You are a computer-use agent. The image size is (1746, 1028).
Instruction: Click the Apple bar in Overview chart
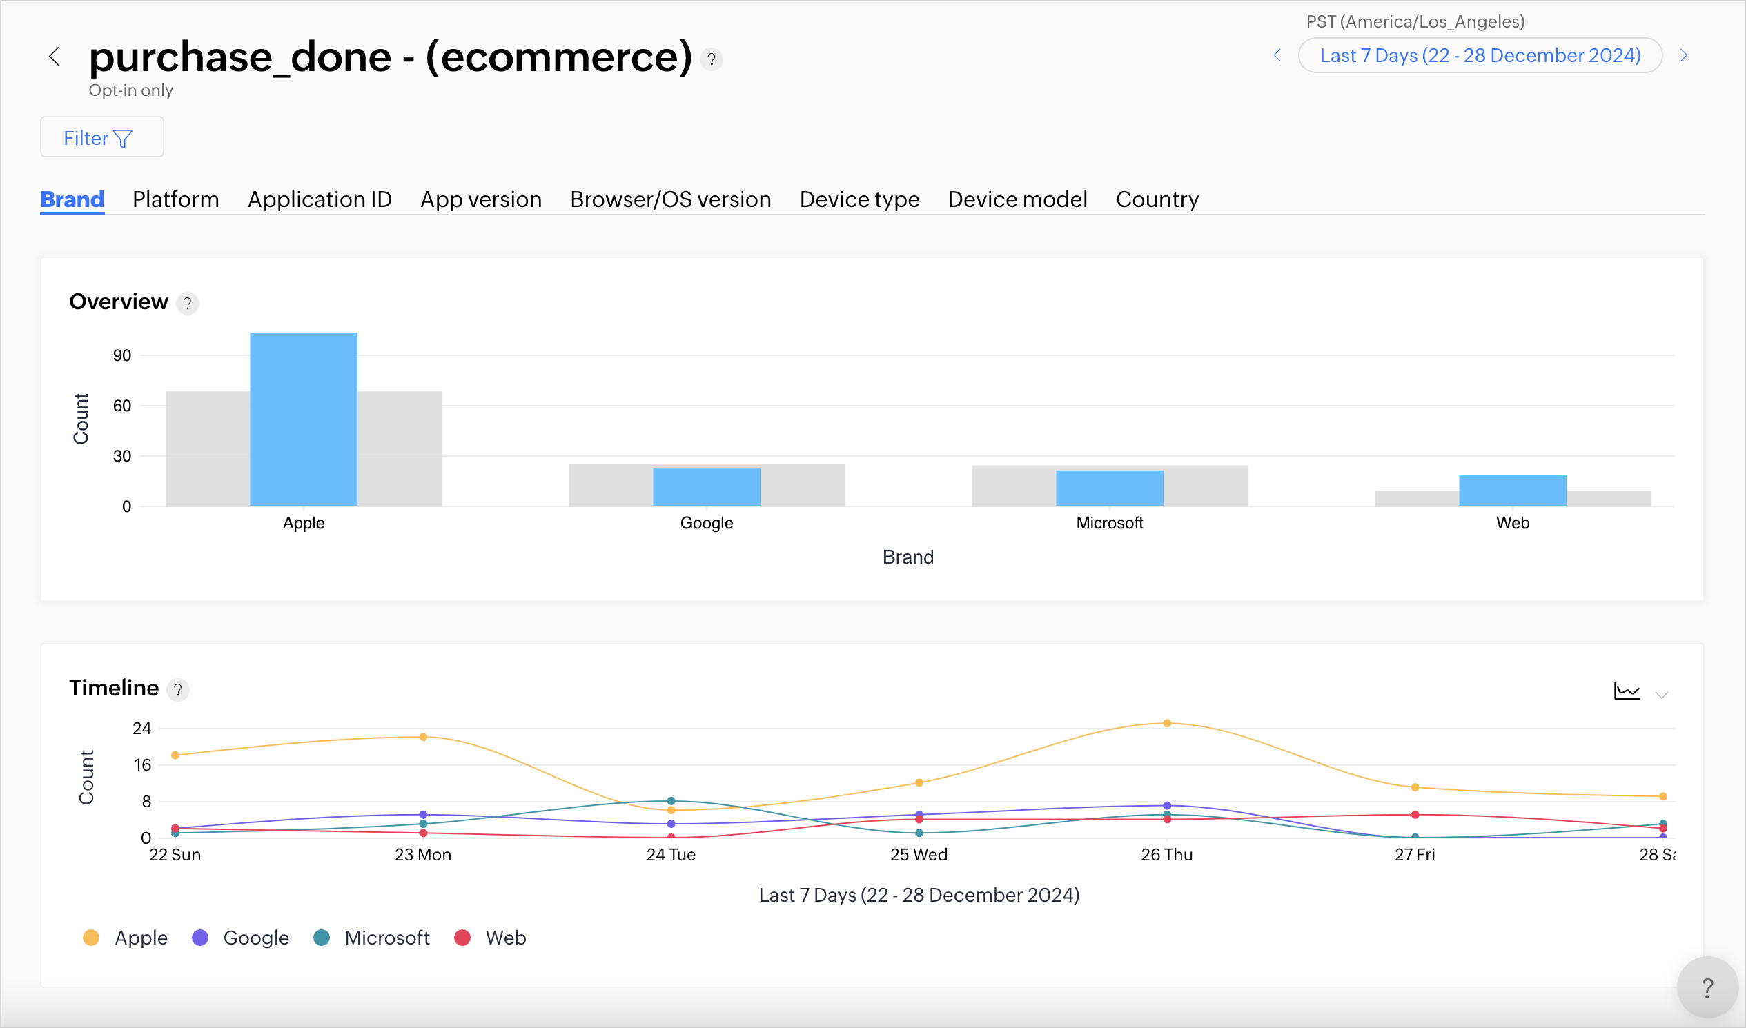304,419
